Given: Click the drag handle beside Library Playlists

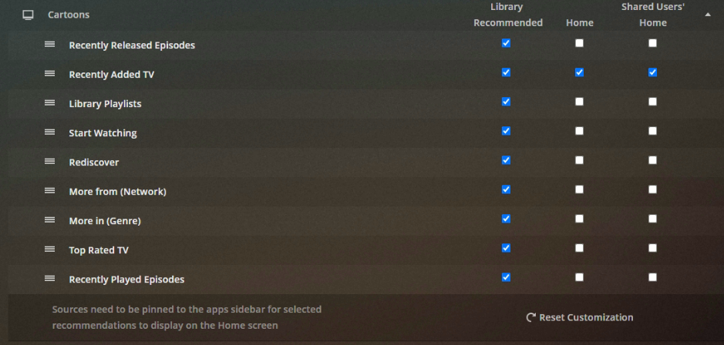Looking at the screenshot, I should coord(49,103).
